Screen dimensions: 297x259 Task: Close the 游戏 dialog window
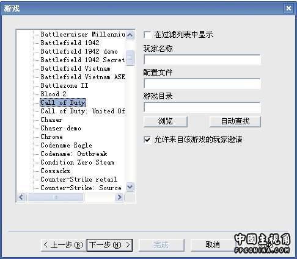(288, 9)
